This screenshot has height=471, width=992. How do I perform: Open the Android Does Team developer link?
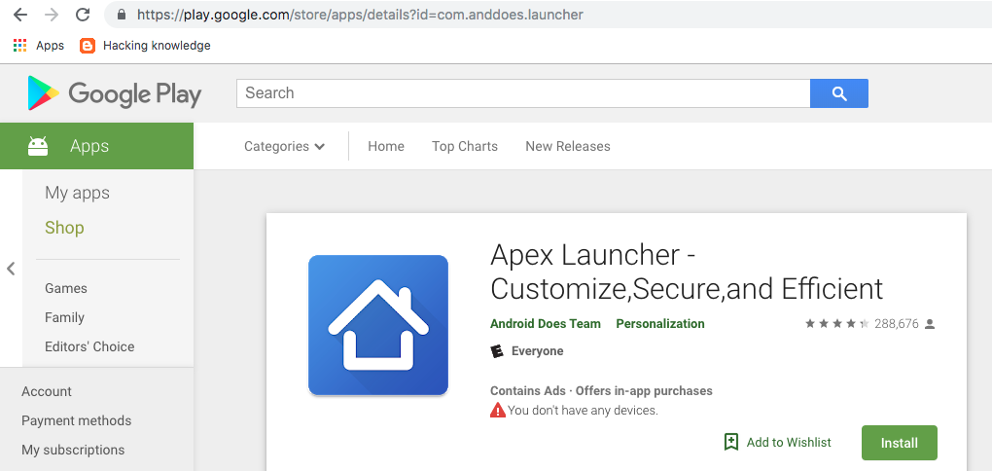pos(546,324)
